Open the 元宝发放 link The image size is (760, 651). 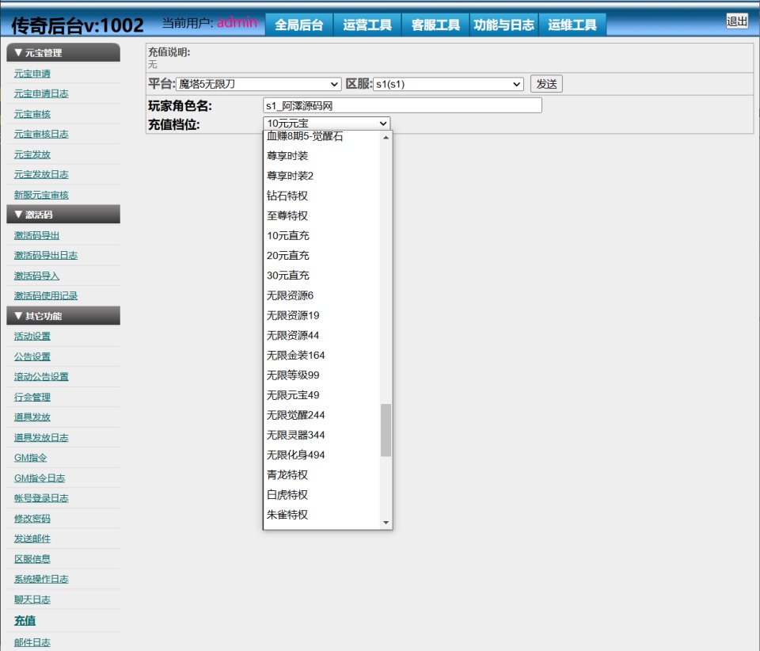pos(32,154)
